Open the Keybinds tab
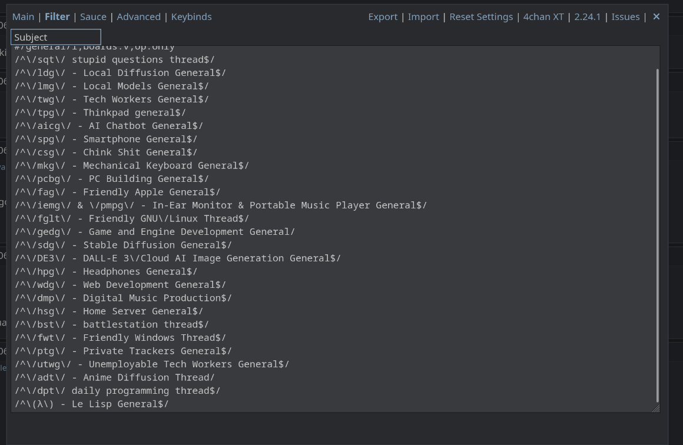This screenshot has width=683, height=445. 191,16
